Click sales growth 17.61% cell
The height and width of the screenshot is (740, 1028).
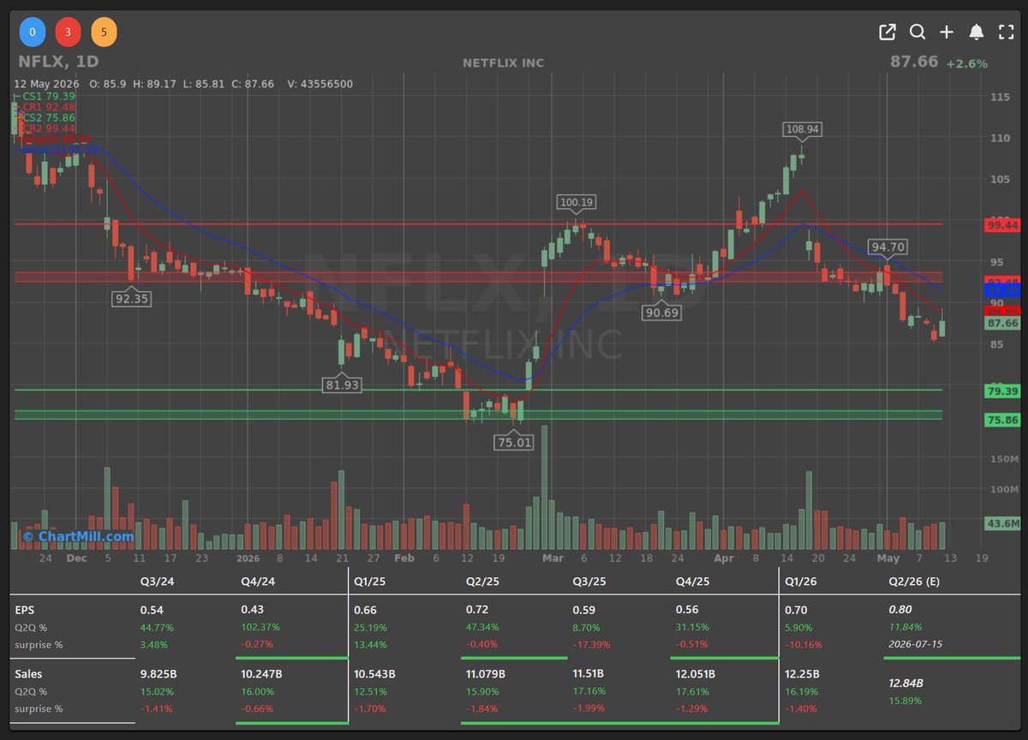(693, 691)
